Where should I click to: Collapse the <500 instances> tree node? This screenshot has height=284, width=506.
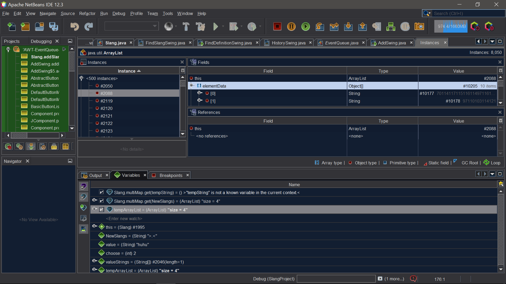(81, 78)
